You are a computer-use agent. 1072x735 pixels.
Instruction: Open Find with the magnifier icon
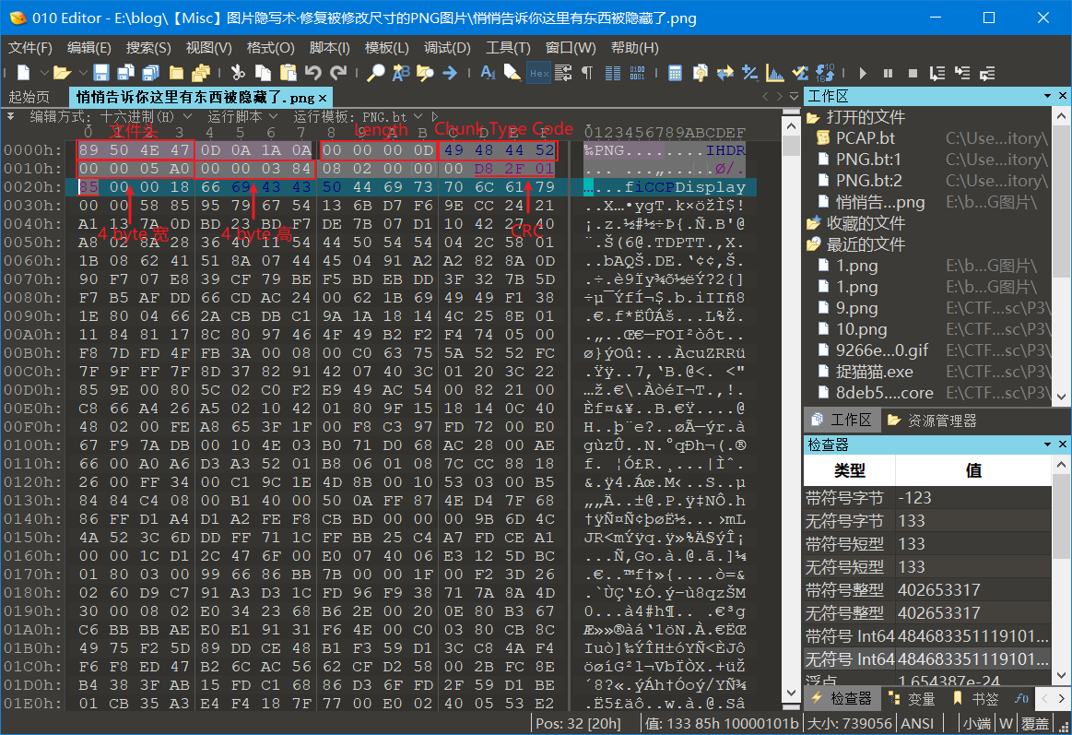[376, 73]
